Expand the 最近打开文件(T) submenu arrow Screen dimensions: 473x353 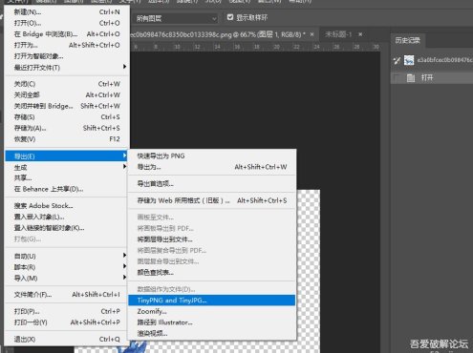point(124,67)
